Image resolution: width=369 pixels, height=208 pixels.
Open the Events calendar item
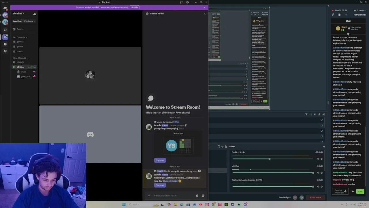click(x=20, y=29)
